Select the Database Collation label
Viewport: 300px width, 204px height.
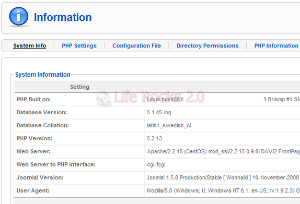pyautogui.click(x=43, y=125)
